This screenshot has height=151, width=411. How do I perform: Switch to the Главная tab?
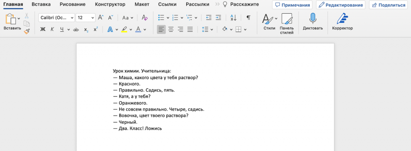click(x=13, y=4)
